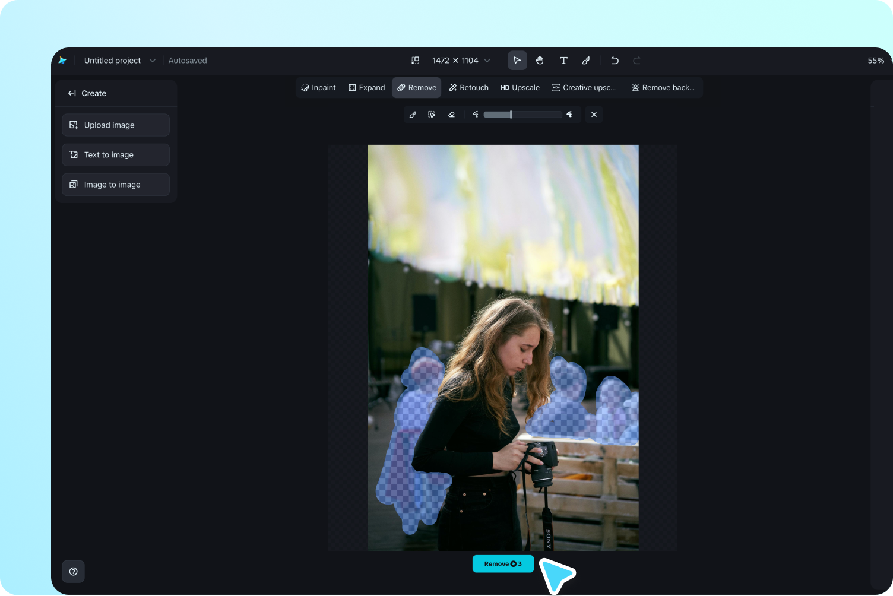Click the Upload image button

116,125
